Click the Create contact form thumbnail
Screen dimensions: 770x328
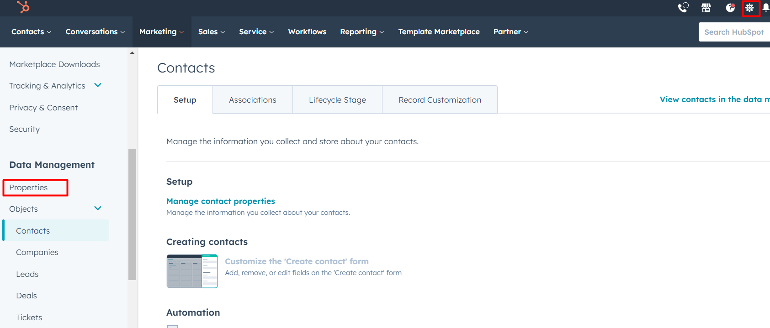click(x=192, y=271)
